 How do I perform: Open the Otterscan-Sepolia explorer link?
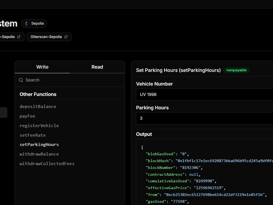tap(49, 37)
